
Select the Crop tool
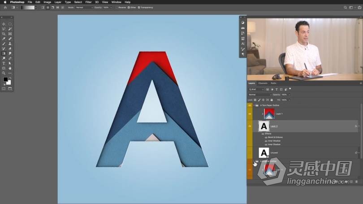pyautogui.click(x=4, y=34)
